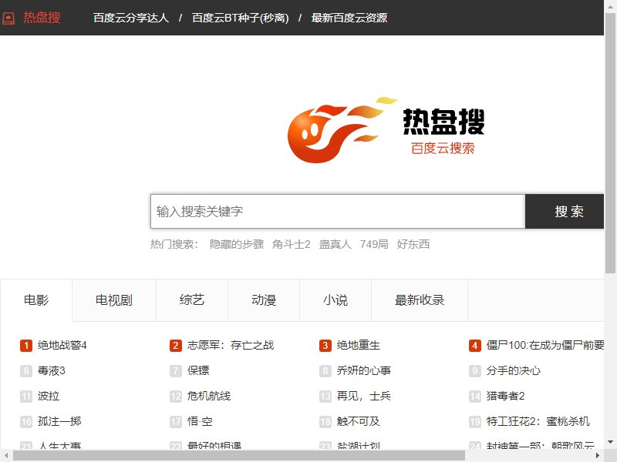The image size is (617, 462).
Task: Click rank badge 6 beside 毒液3
Action: (x=26, y=371)
